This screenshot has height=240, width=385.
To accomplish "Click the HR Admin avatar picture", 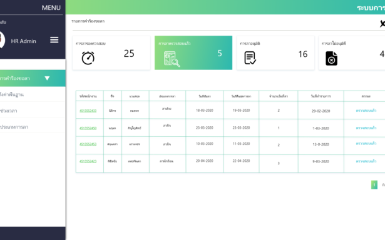I will 1,40.
